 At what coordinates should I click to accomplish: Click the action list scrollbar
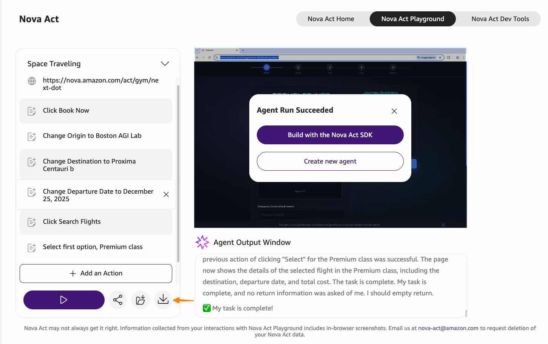(178, 173)
